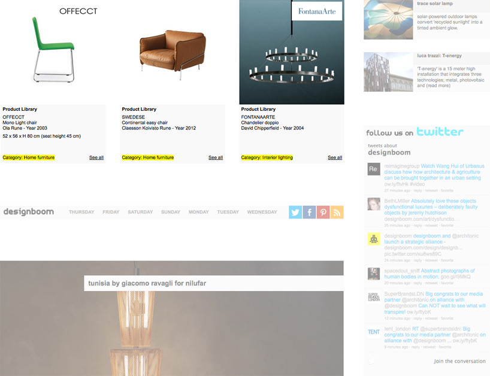Click the designboom db avatar in tweets
The width and height of the screenshot is (490, 376).
374,239
